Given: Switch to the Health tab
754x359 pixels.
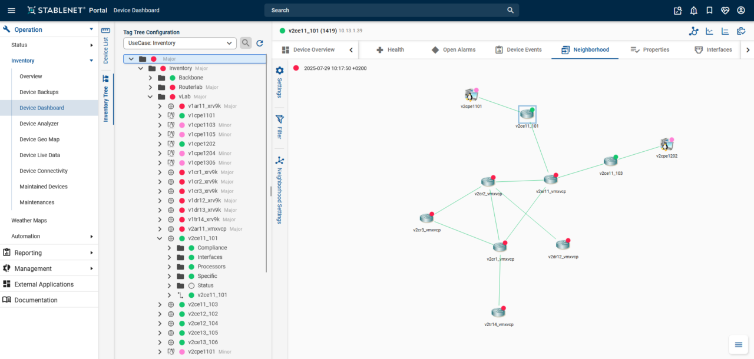Looking at the screenshot, I should pyautogui.click(x=391, y=50).
